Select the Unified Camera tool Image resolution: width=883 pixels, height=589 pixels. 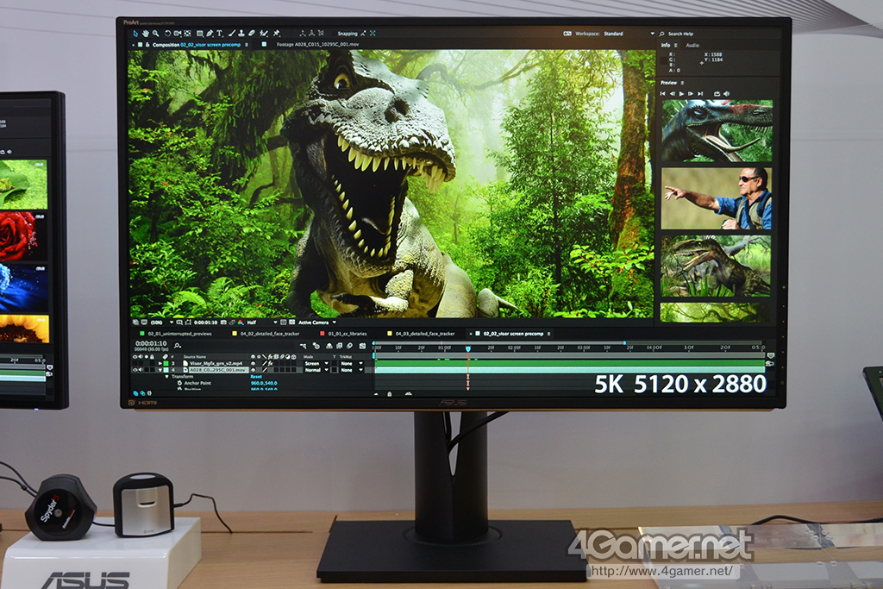click(178, 34)
